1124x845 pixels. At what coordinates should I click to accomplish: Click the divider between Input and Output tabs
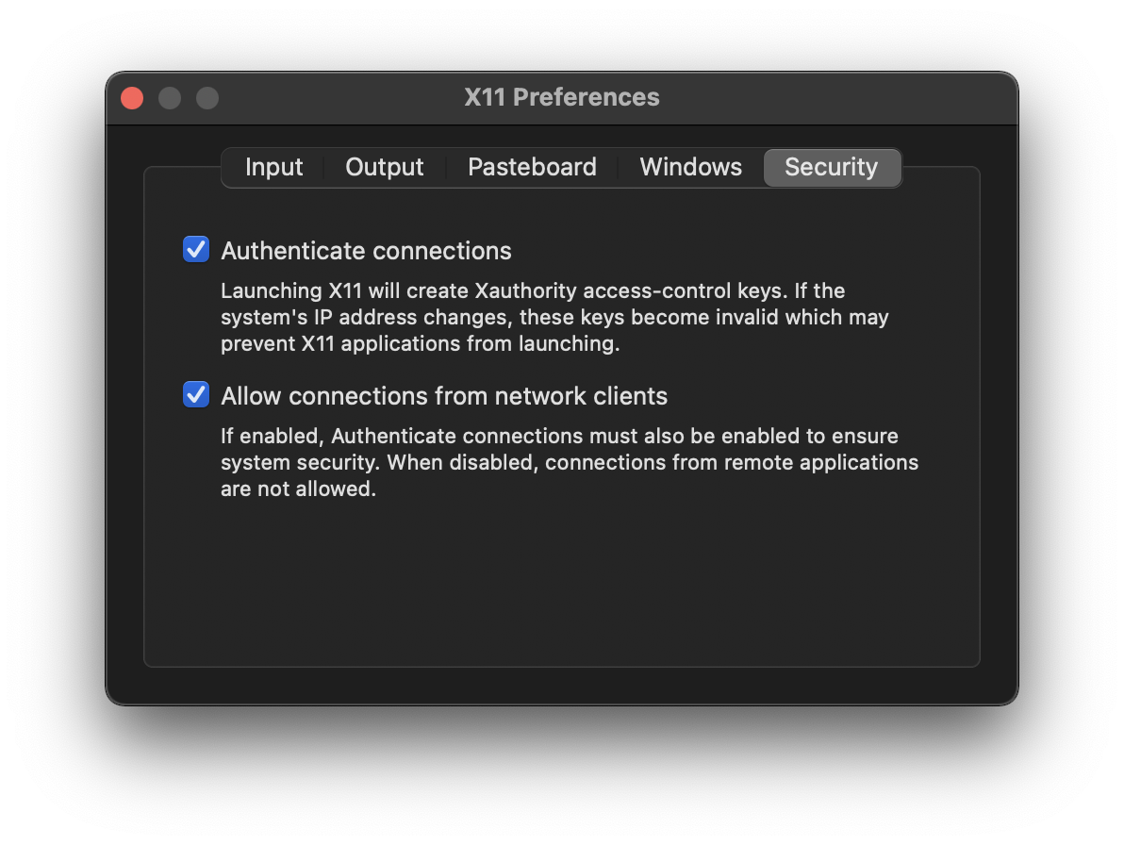point(323,167)
